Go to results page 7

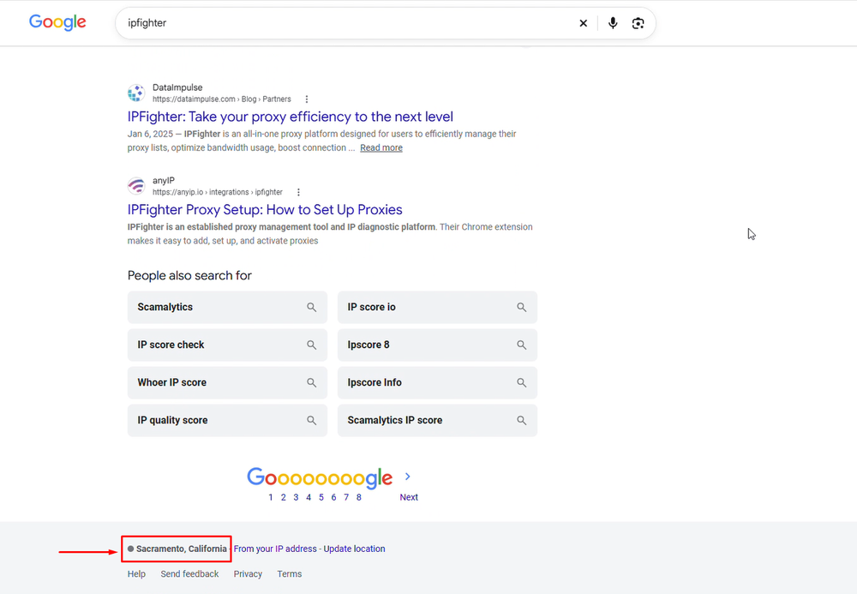click(346, 497)
